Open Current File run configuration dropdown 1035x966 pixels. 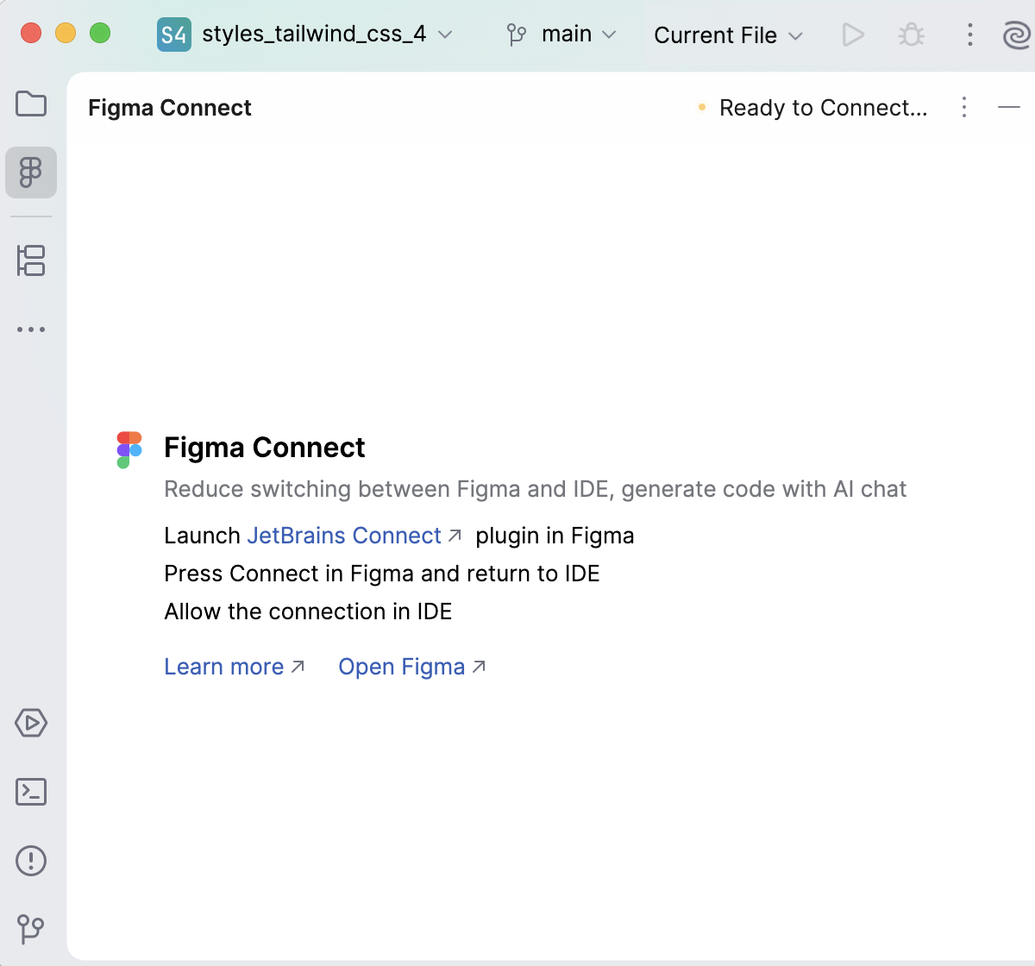click(x=729, y=35)
